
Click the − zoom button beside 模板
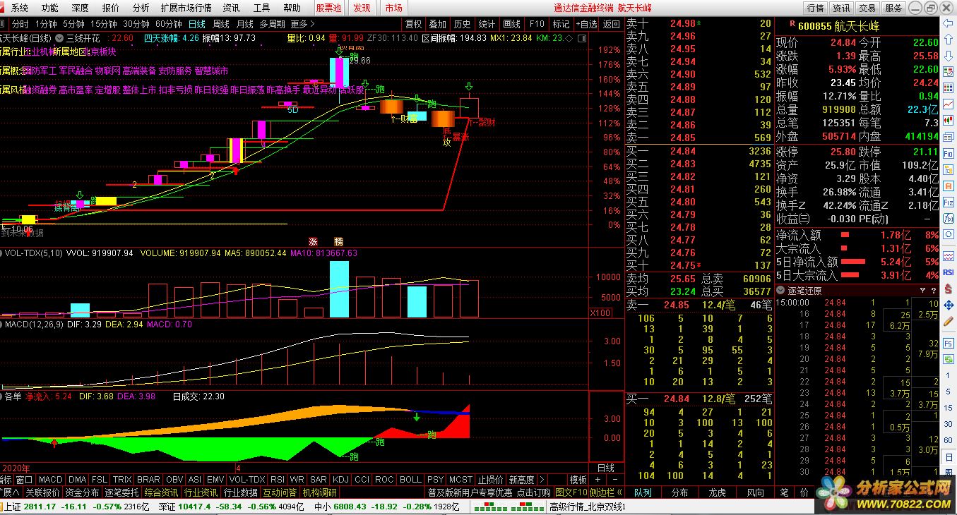tap(615, 479)
